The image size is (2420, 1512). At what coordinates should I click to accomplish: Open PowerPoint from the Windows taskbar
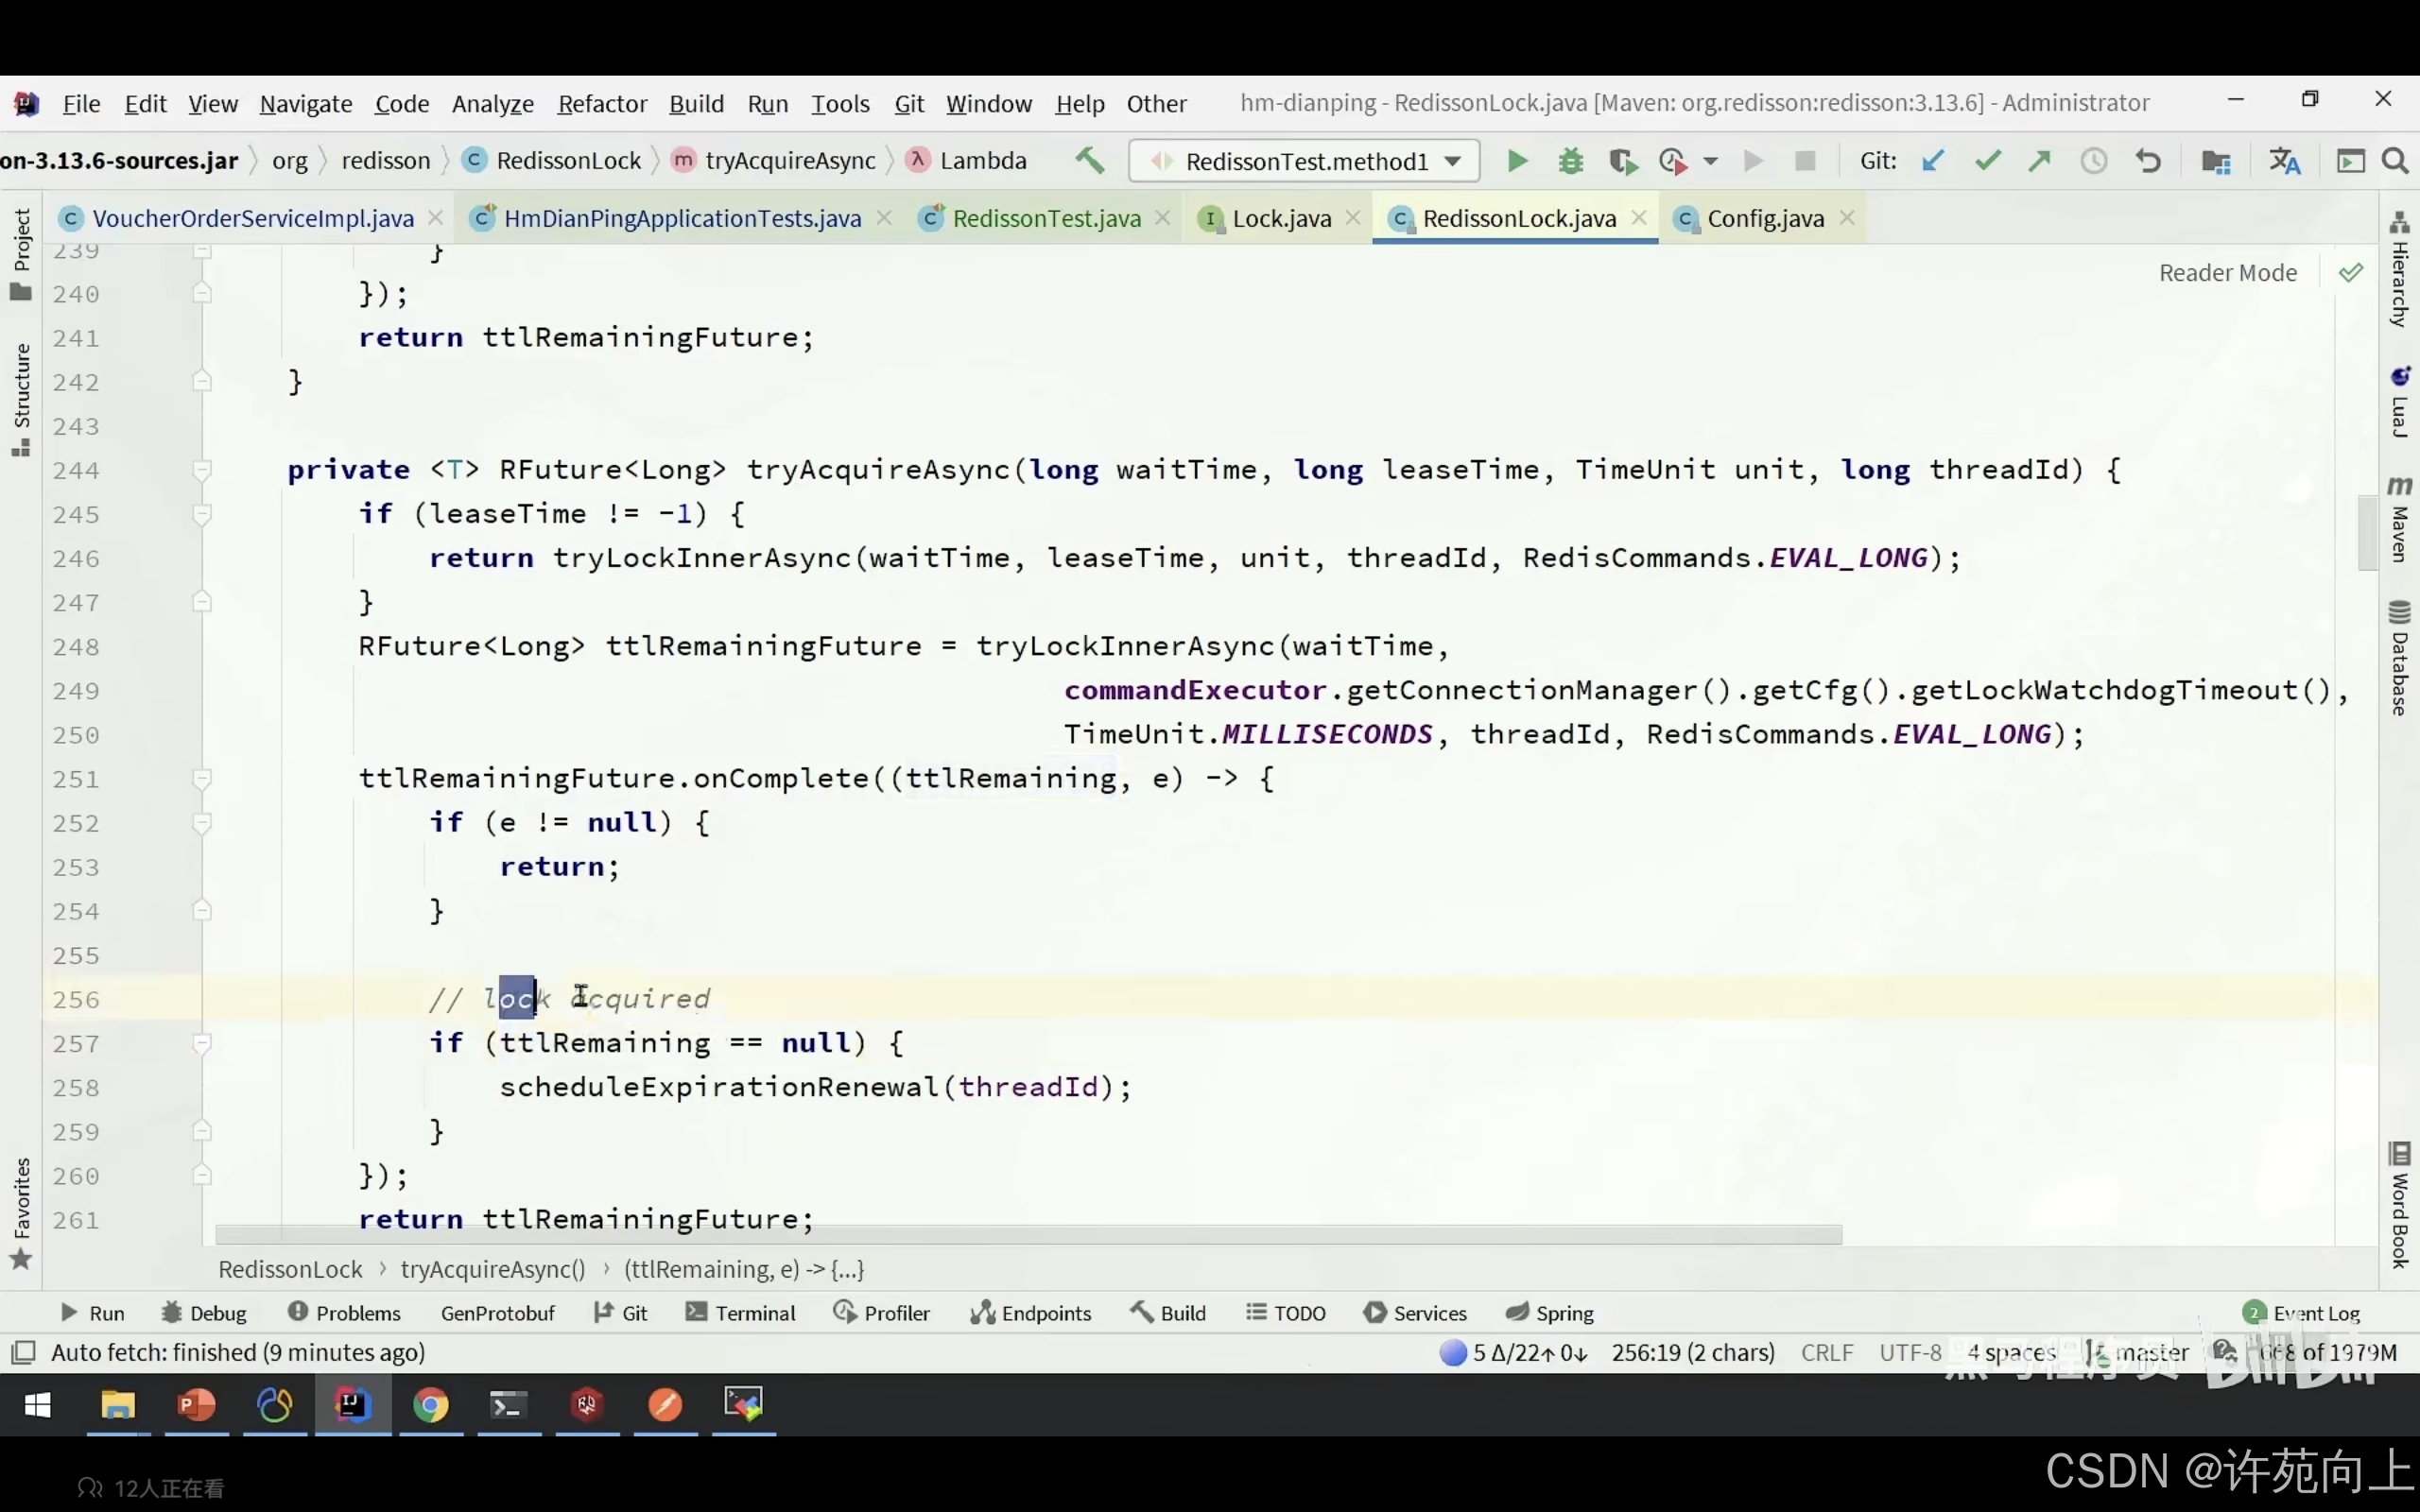click(x=196, y=1405)
